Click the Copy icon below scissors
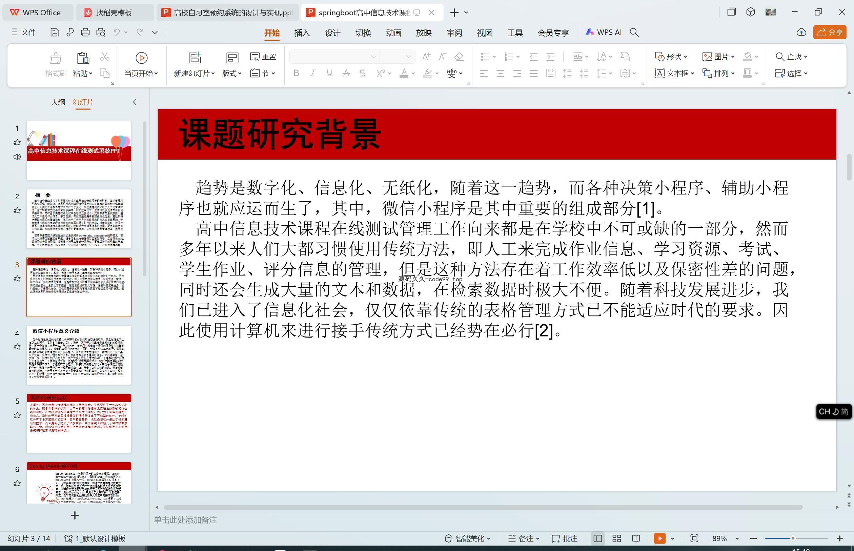 104,73
